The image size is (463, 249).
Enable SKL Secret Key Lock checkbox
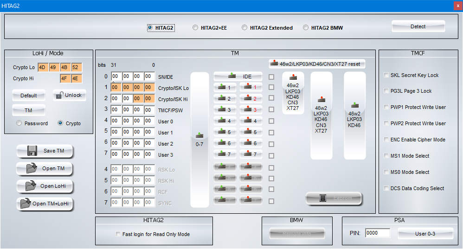coord(386,75)
